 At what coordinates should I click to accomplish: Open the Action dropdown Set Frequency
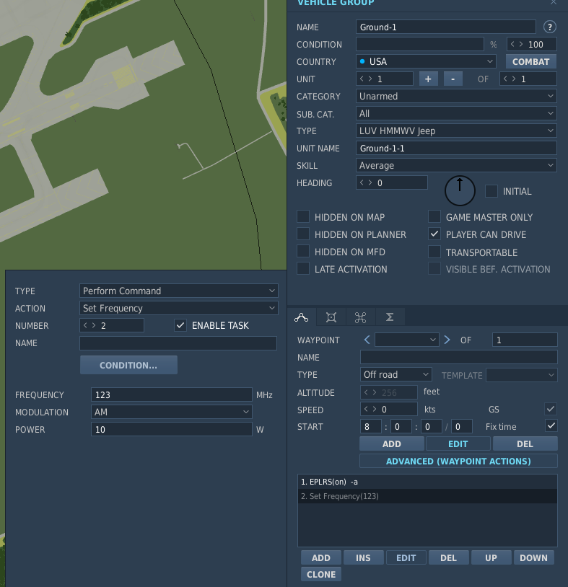tap(179, 308)
